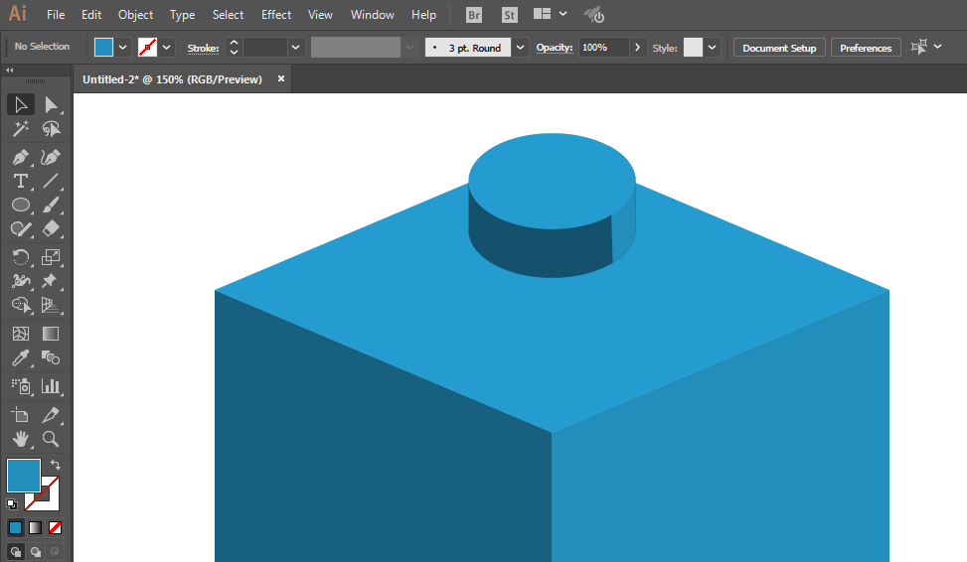The height and width of the screenshot is (562, 967).
Task: Click the blue fill color swatch in toolbox
Action: (x=24, y=475)
